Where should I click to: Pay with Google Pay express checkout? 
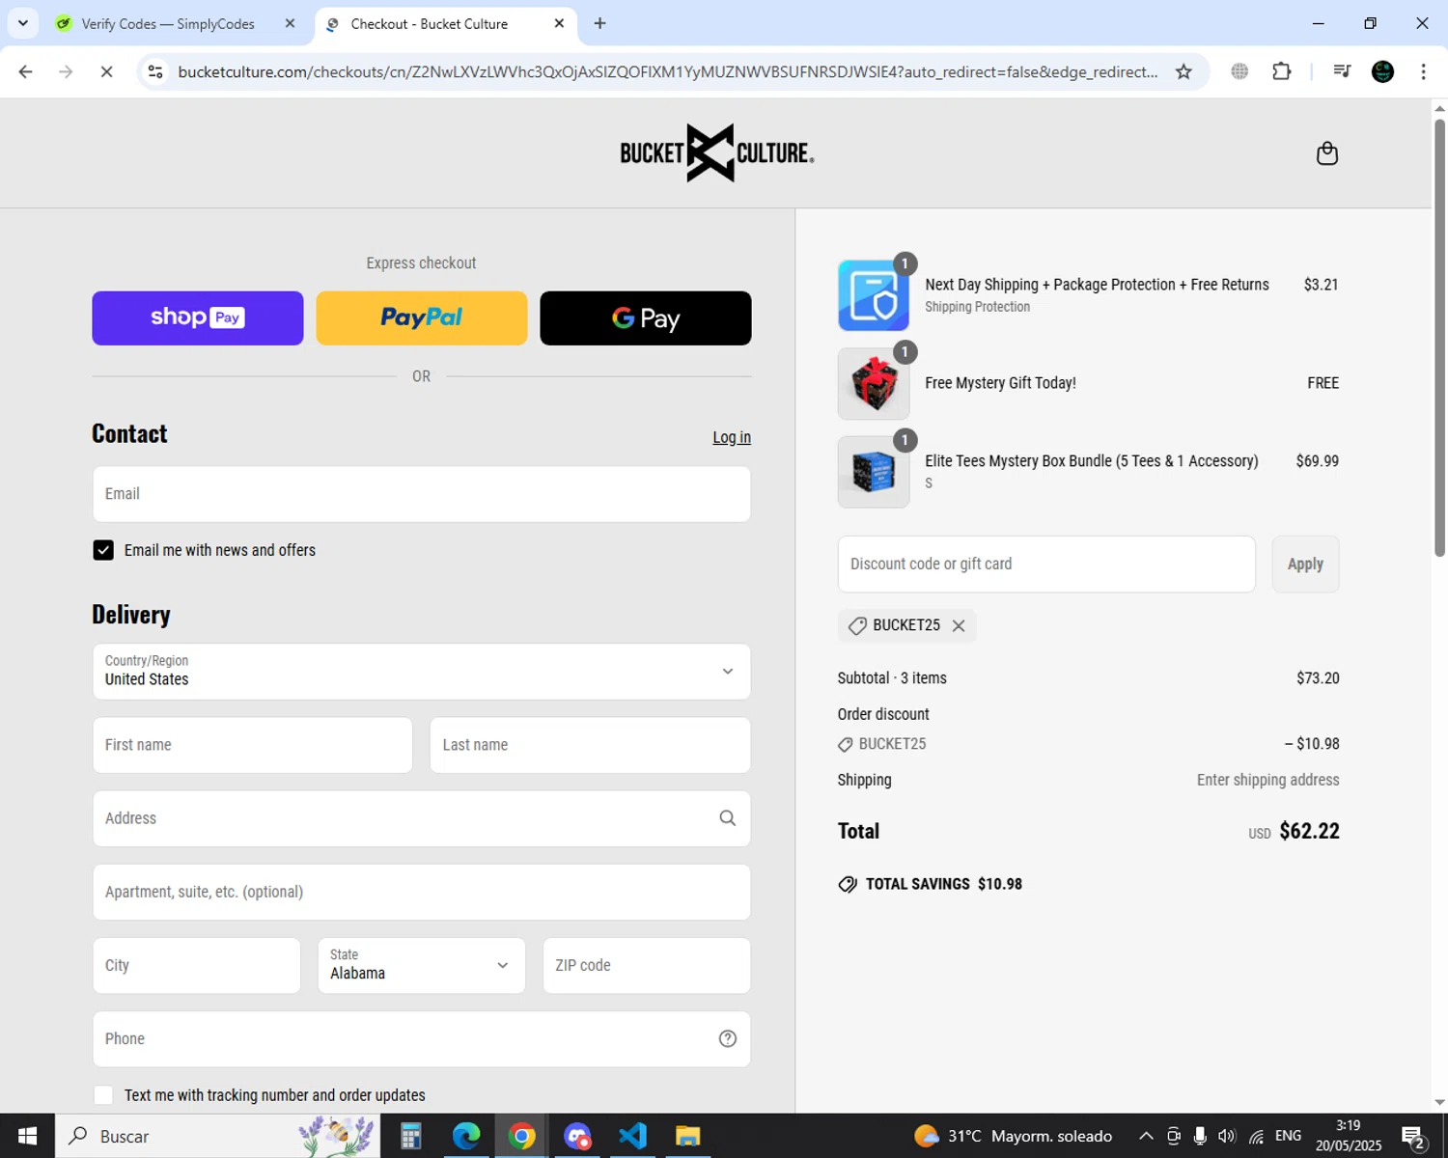(646, 317)
